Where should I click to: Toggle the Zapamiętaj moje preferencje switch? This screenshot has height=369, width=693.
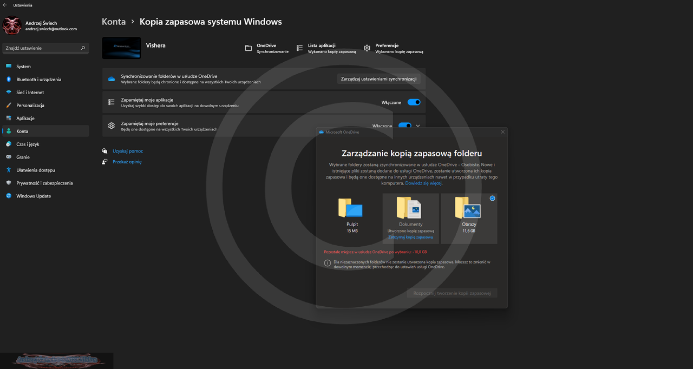[x=405, y=126]
